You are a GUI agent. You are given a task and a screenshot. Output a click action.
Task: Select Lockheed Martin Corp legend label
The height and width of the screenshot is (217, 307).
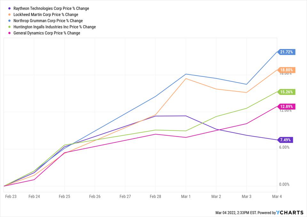(46, 15)
